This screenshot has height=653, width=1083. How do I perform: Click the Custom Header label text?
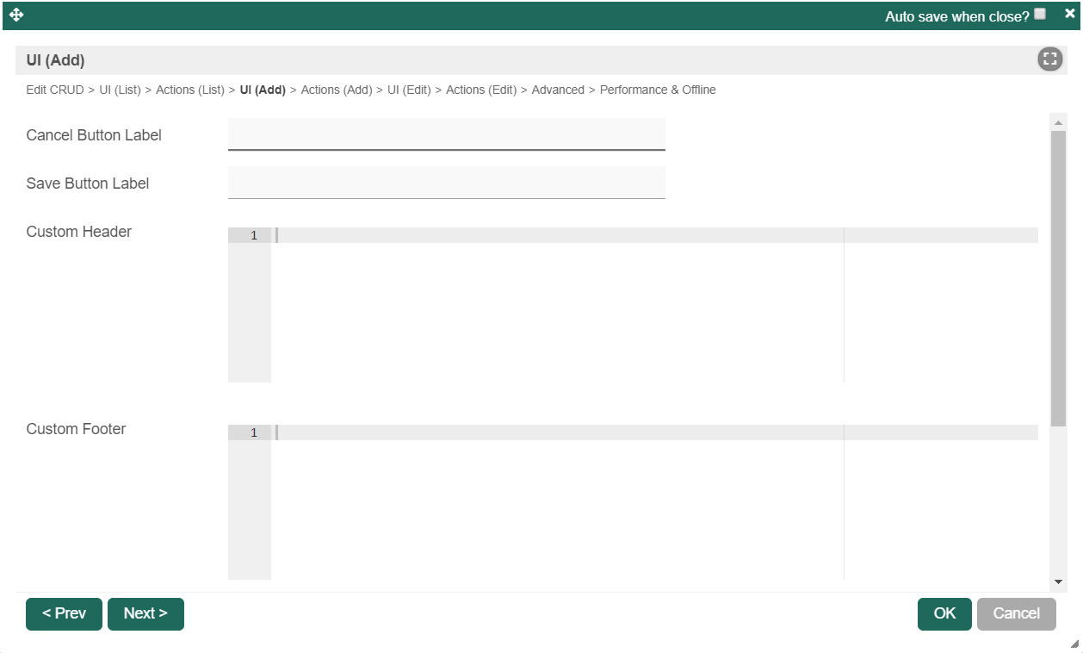click(79, 232)
